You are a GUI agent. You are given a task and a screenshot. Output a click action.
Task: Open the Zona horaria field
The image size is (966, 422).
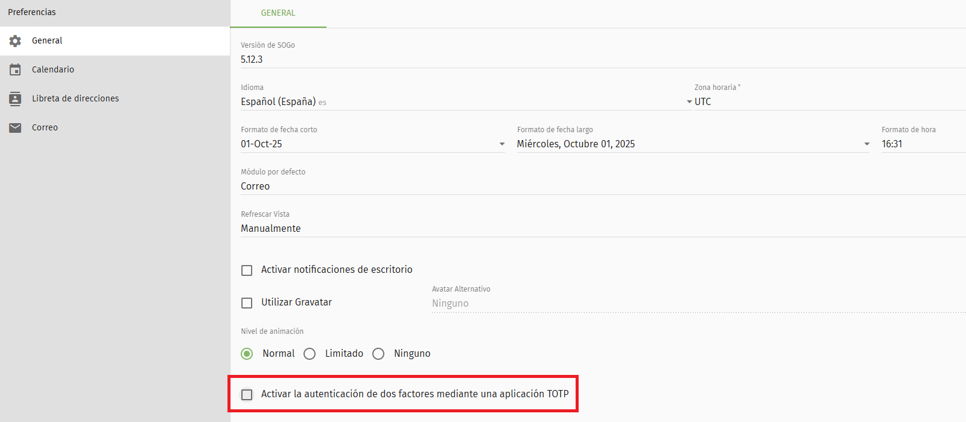[827, 102]
